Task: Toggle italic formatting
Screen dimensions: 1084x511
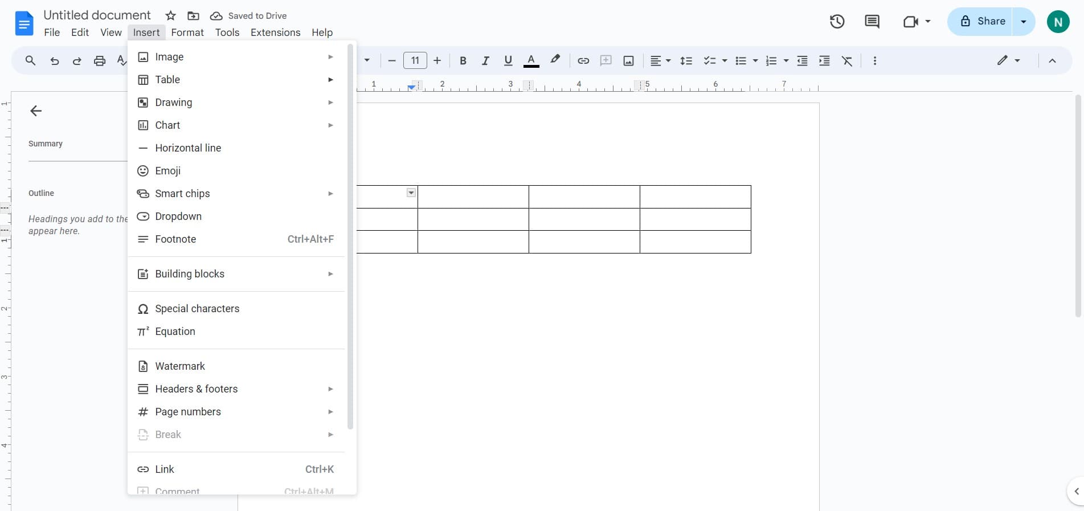Action: (x=485, y=61)
